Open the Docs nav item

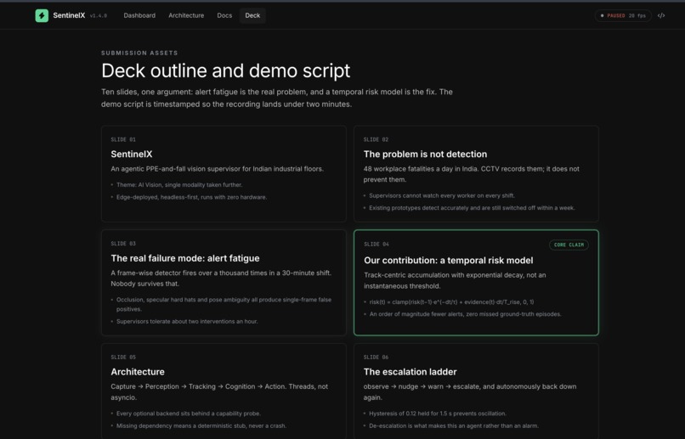click(224, 16)
